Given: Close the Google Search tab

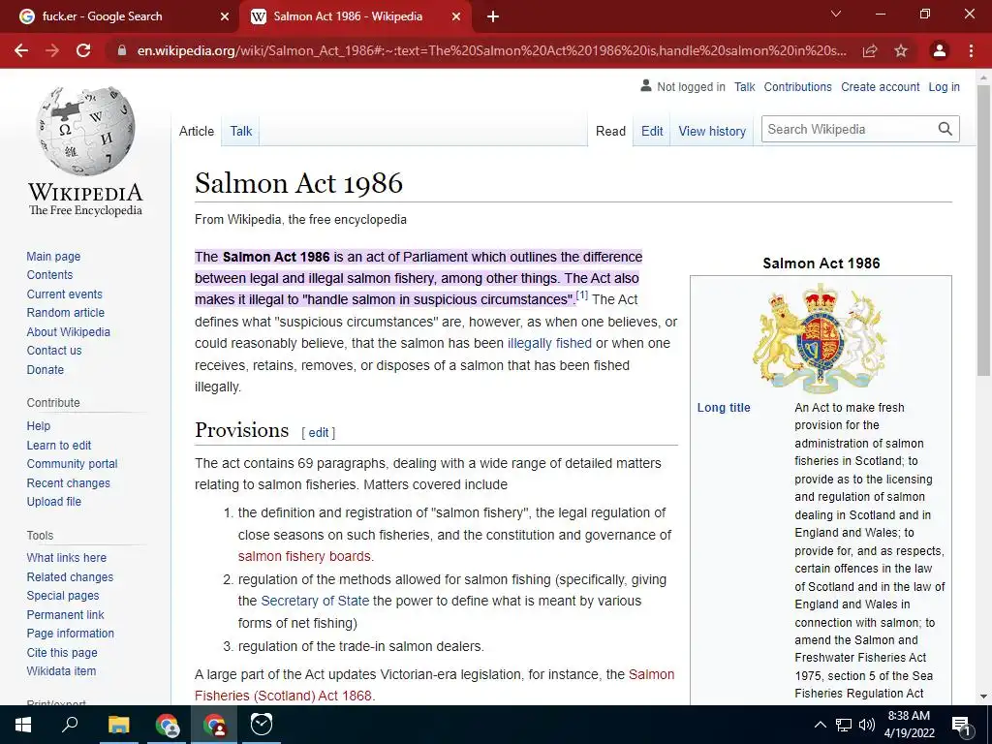Looking at the screenshot, I should [x=225, y=16].
